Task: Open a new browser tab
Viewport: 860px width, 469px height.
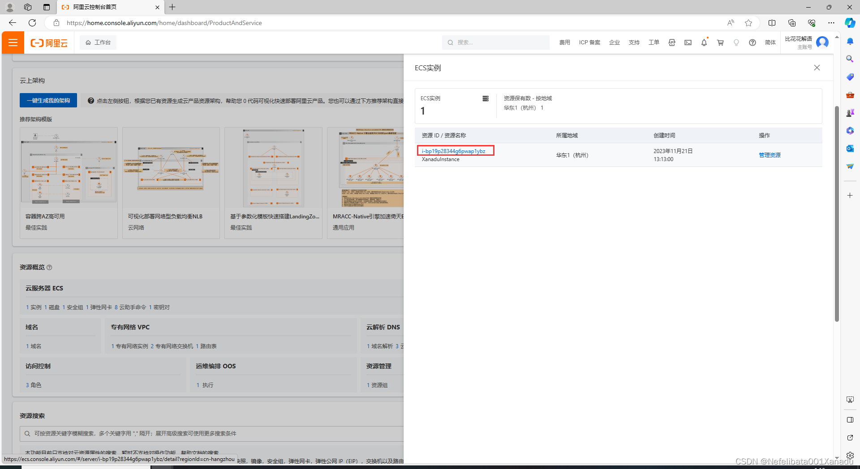Action: click(x=172, y=7)
